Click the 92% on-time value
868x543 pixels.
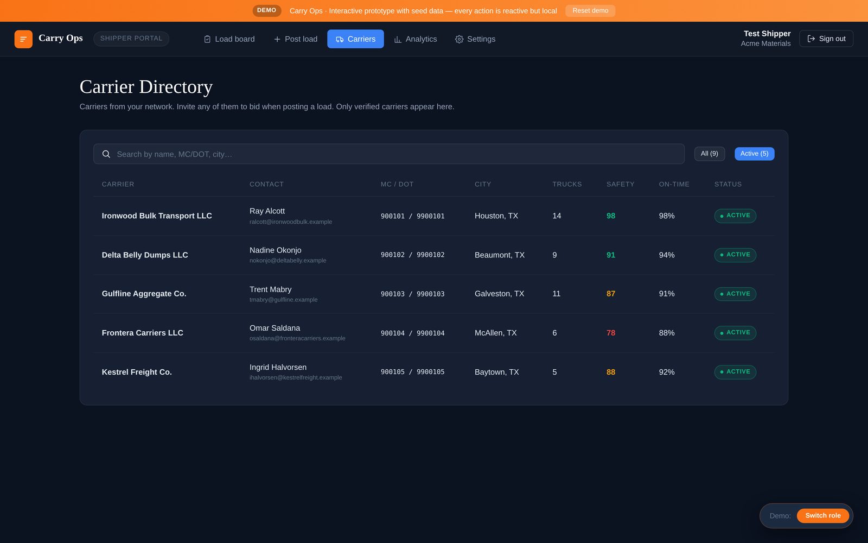tap(667, 372)
